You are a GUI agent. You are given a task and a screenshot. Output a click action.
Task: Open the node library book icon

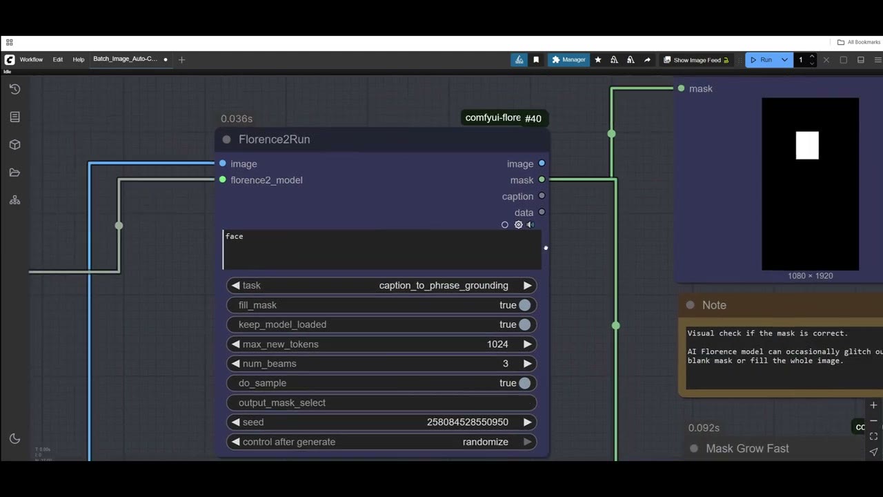pos(14,117)
